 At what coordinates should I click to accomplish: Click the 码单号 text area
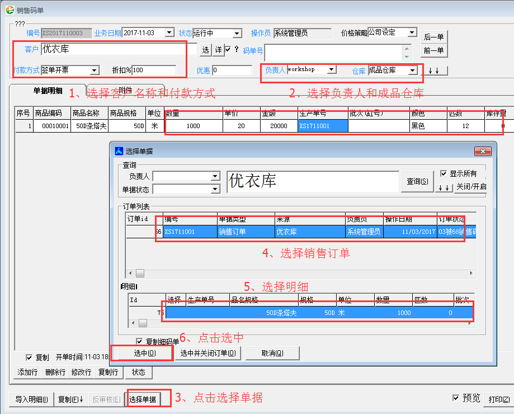click(x=334, y=52)
